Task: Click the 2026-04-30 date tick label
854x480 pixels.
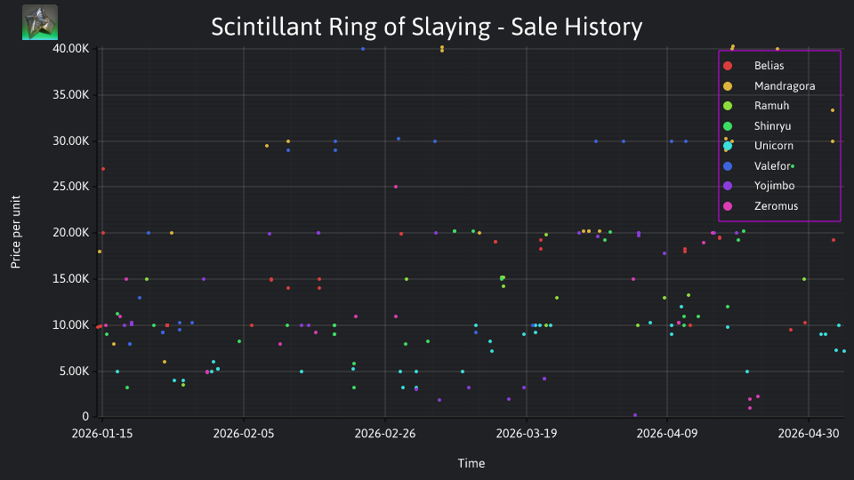Action: (x=809, y=434)
